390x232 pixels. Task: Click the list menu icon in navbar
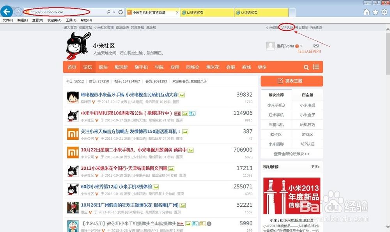tap(316, 67)
